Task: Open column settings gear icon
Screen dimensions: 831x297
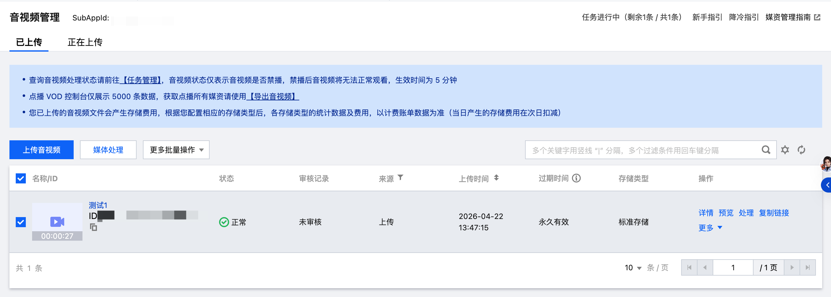Action: tap(785, 150)
